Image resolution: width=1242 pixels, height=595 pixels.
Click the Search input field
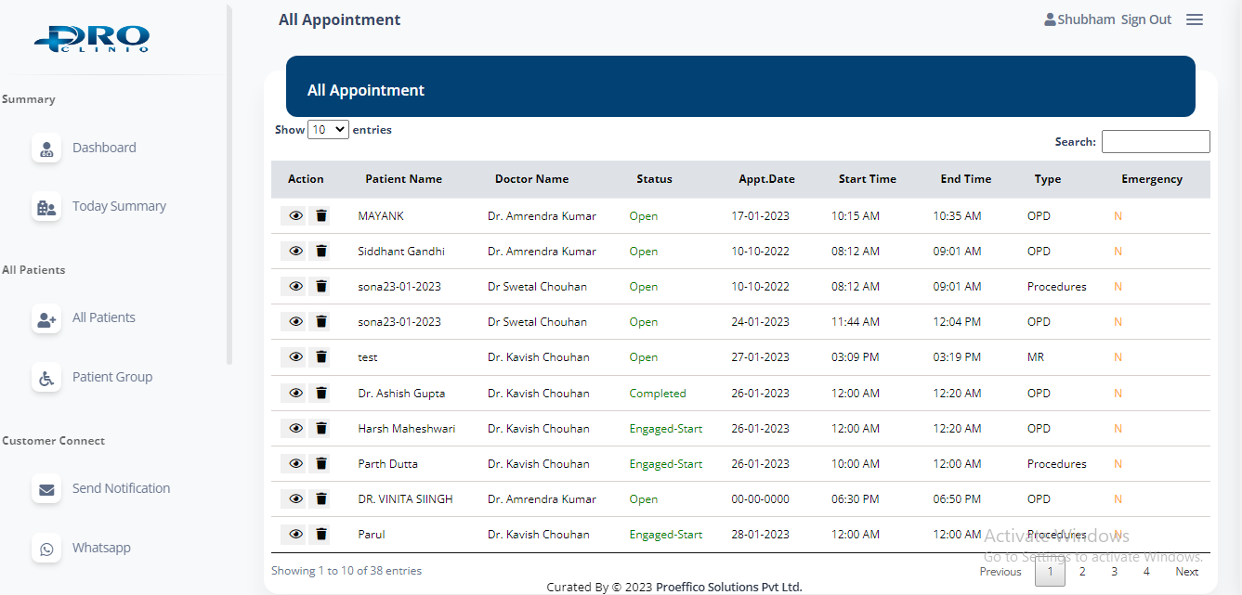pos(1156,142)
